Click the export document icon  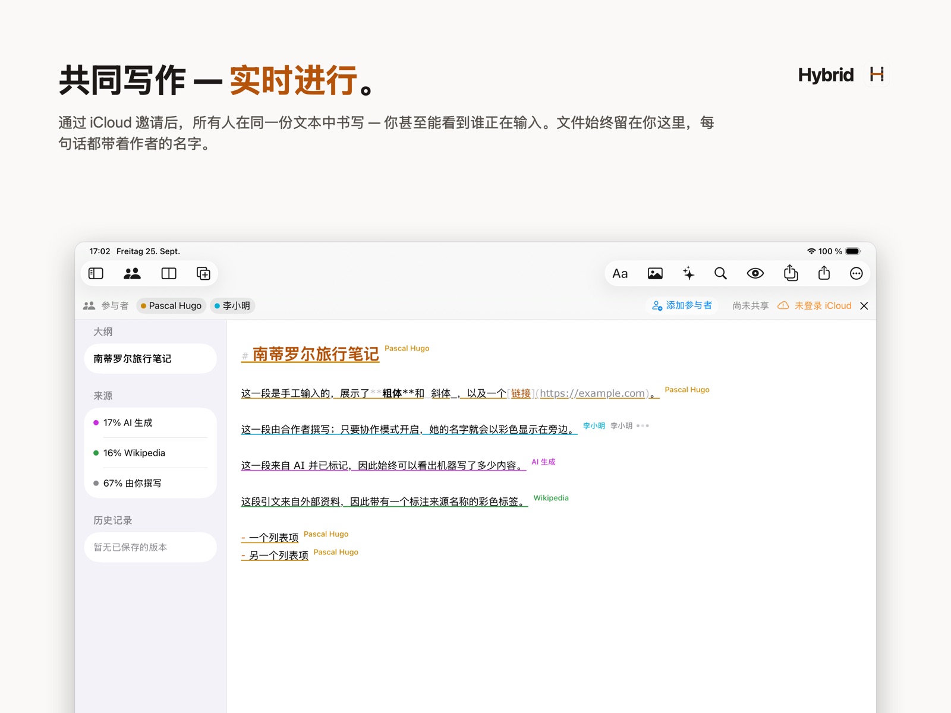tap(791, 273)
